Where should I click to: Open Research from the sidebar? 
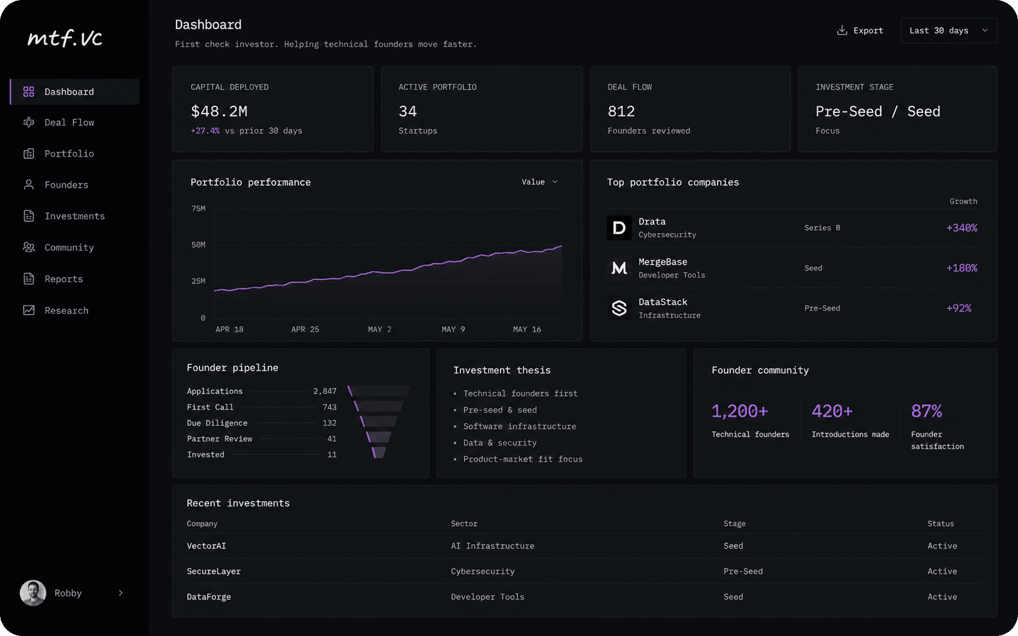pos(75,310)
